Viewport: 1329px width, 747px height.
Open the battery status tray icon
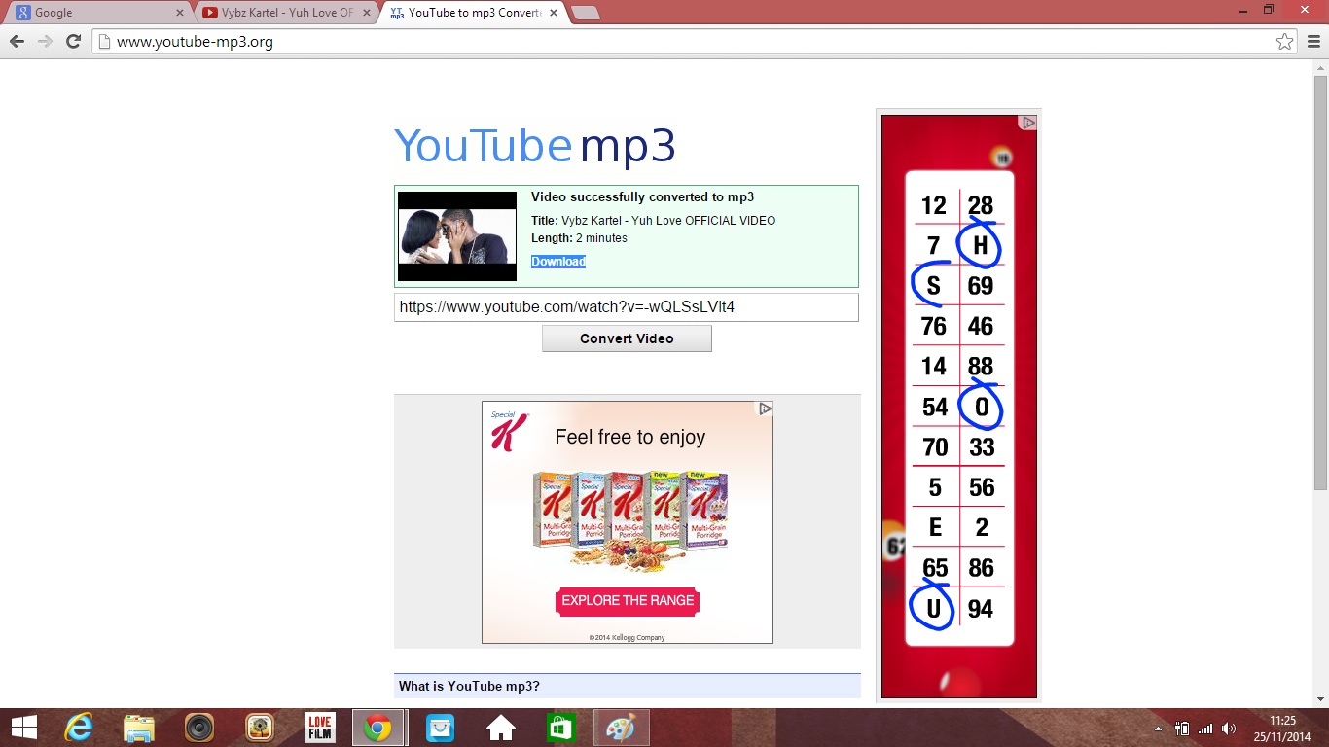(x=1182, y=729)
